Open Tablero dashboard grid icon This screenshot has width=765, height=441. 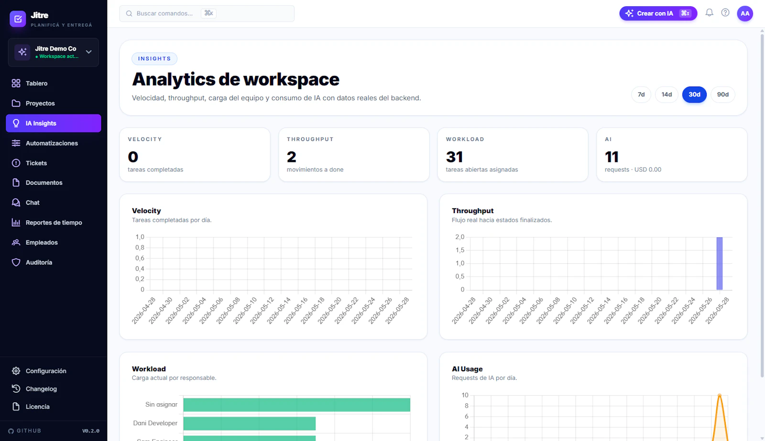[x=16, y=83]
